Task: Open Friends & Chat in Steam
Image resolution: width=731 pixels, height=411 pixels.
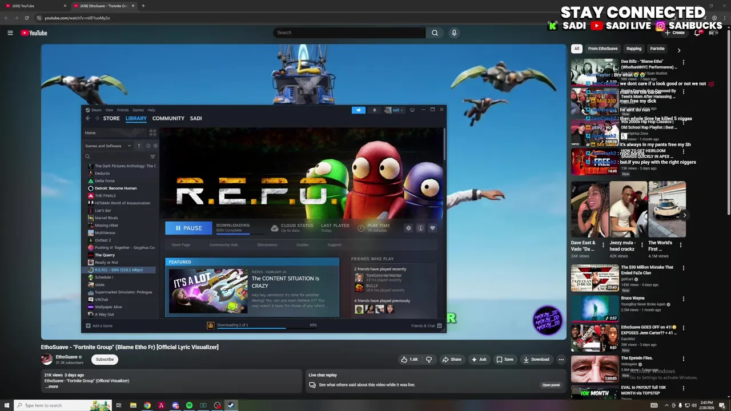Action: point(426,326)
